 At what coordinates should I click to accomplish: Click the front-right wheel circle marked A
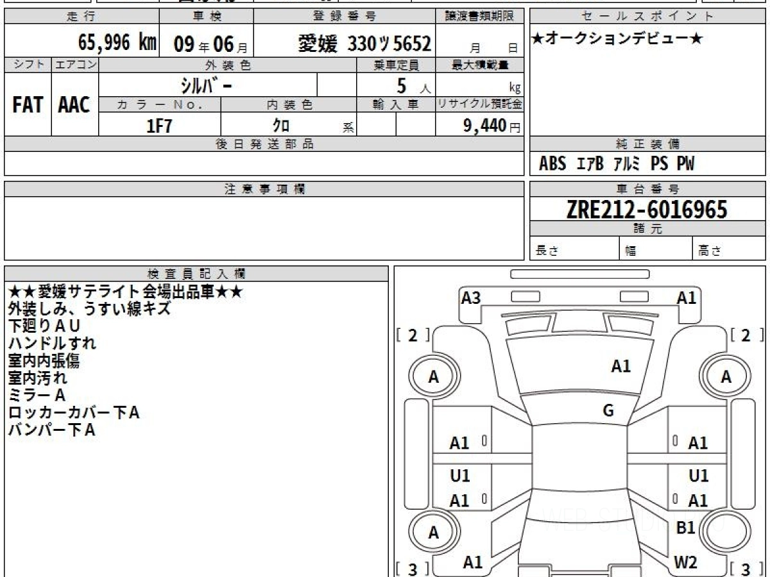click(726, 377)
